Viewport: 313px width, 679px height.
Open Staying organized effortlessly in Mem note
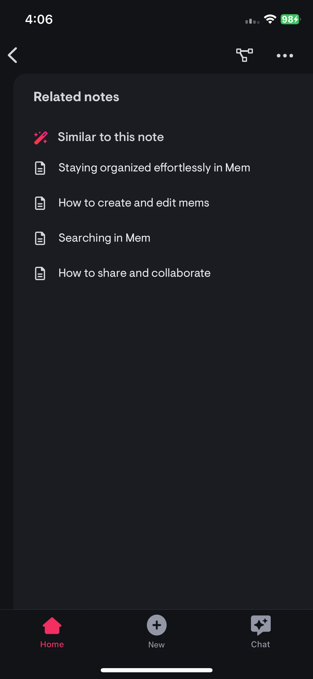[154, 168]
